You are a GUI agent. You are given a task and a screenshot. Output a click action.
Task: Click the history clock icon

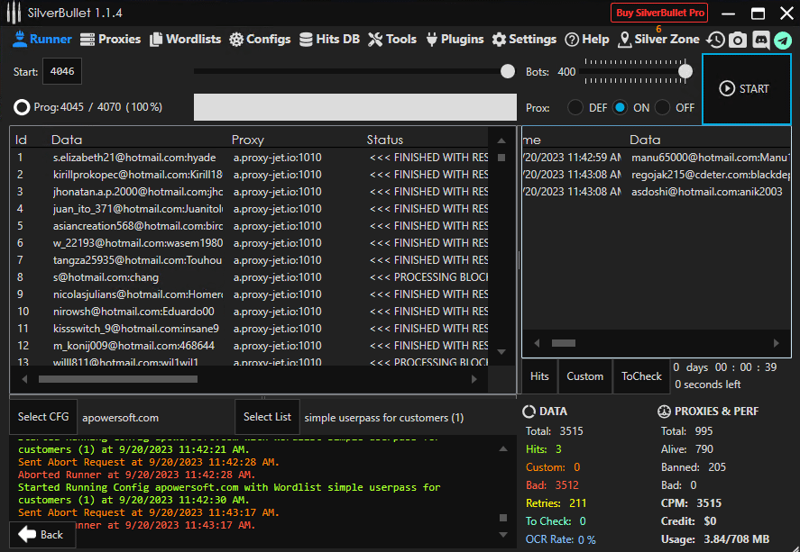pos(715,40)
